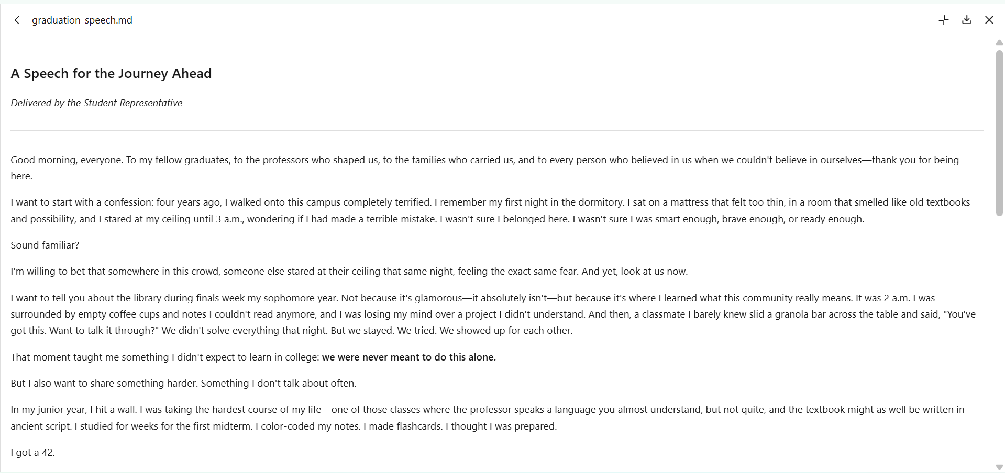The width and height of the screenshot is (1005, 473).
Task: Click the scrollbar up arrow
Action: [999, 42]
